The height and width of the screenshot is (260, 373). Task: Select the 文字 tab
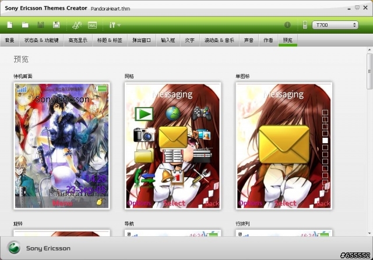click(190, 40)
